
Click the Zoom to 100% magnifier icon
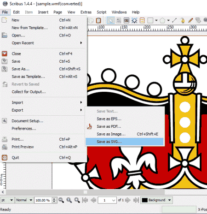coord(69,200)
